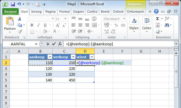Decrease indent icon
The height and width of the screenshot is (108, 181).
[x=74, y=31]
